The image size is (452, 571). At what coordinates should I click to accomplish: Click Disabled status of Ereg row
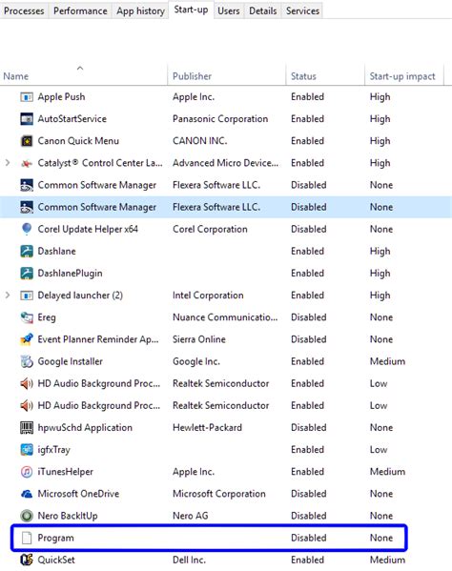[x=309, y=317]
